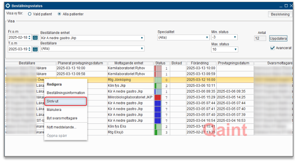Viewport: 298px width, 163px height.
Task: Click the status indicator in Rtg Eksjö row
Action: point(158,133)
